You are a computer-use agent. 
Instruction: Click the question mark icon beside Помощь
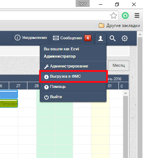[46, 87]
